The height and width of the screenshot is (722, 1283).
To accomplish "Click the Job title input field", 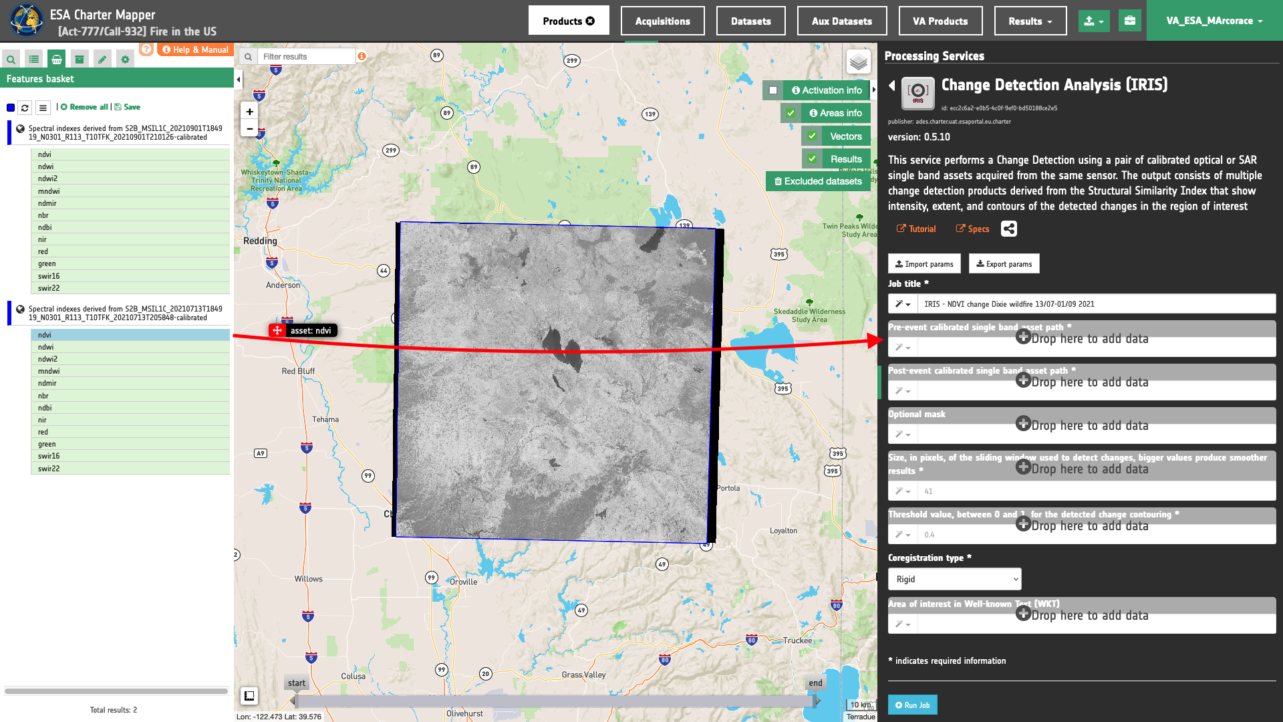I will (x=1097, y=304).
